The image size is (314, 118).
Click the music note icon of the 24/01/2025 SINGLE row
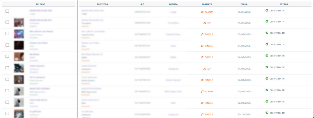[x=202, y=57]
